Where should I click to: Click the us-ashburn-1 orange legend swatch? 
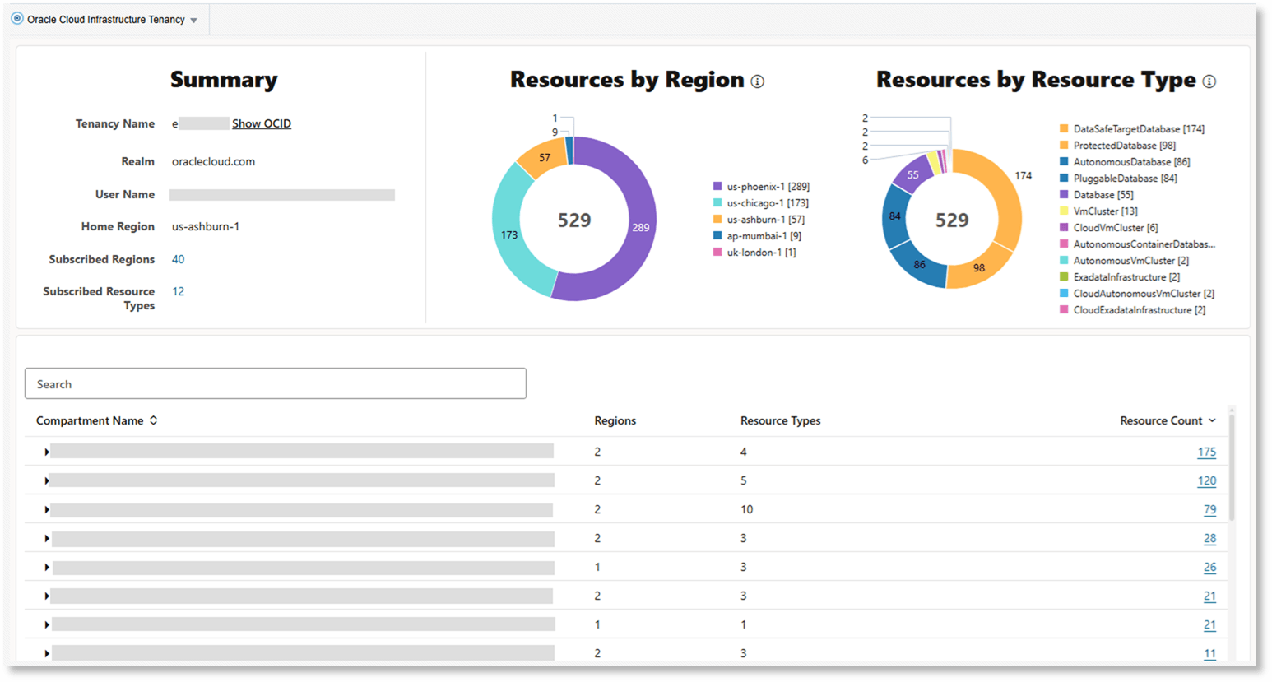coord(717,220)
